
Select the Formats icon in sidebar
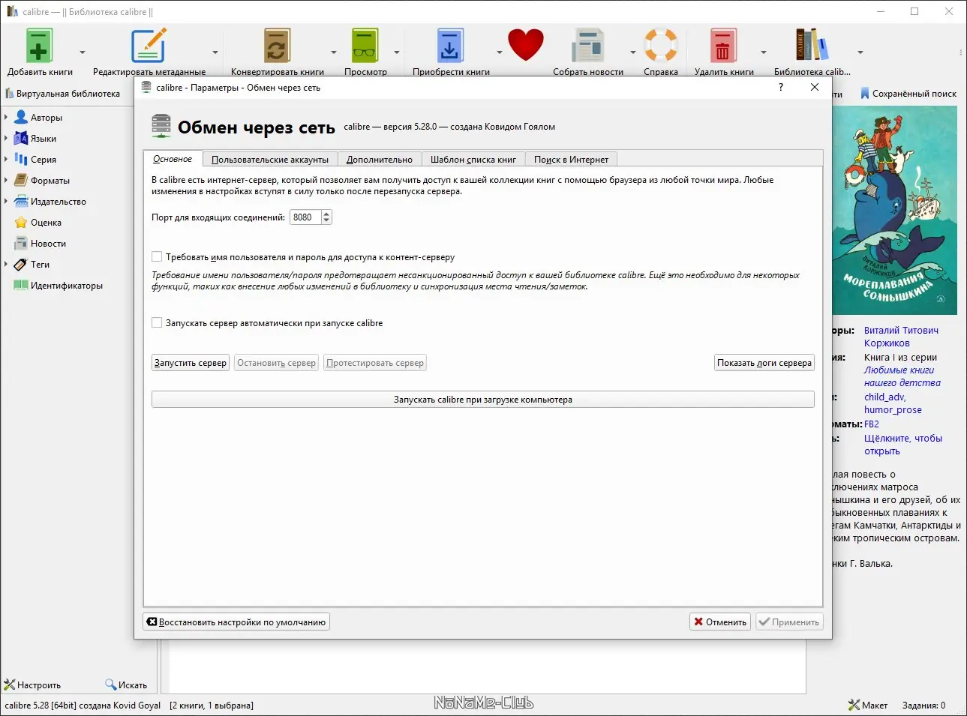21,181
